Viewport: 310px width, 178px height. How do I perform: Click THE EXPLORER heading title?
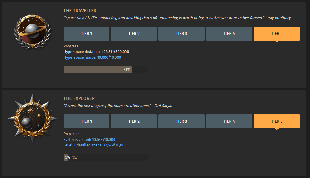pyautogui.click(x=79, y=99)
